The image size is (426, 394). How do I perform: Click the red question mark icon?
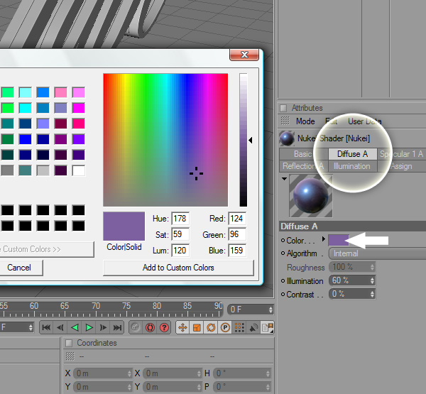pos(165,327)
